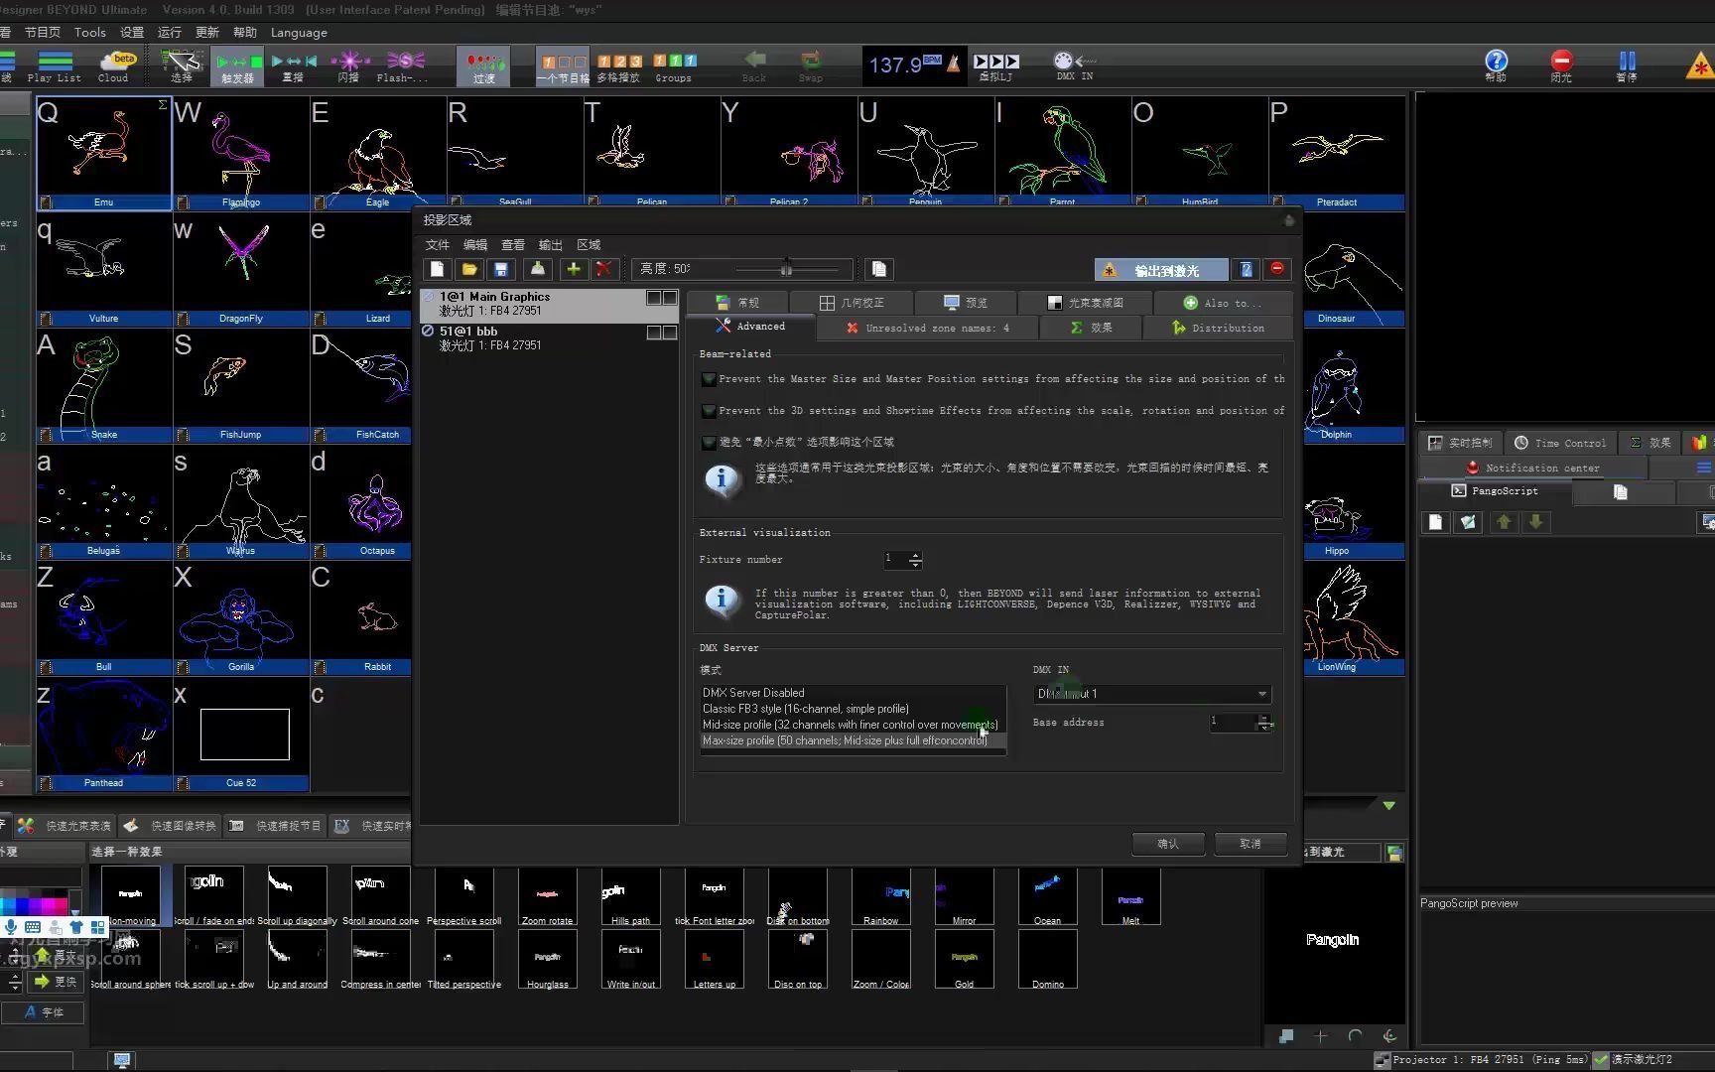Viewport: 1715px width, 1072px height.
Task: Open the Notification center tab
Action: tap(1532, 468)
